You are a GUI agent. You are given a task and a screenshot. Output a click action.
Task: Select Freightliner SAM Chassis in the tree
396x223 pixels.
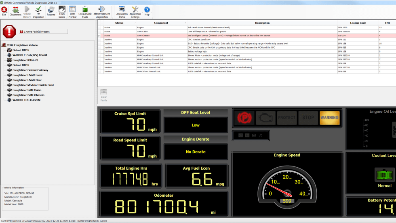28,95
